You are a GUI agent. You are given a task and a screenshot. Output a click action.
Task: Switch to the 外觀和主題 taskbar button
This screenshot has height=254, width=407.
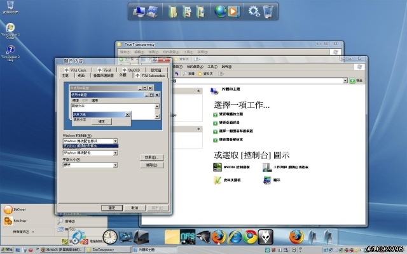[155, 250]
